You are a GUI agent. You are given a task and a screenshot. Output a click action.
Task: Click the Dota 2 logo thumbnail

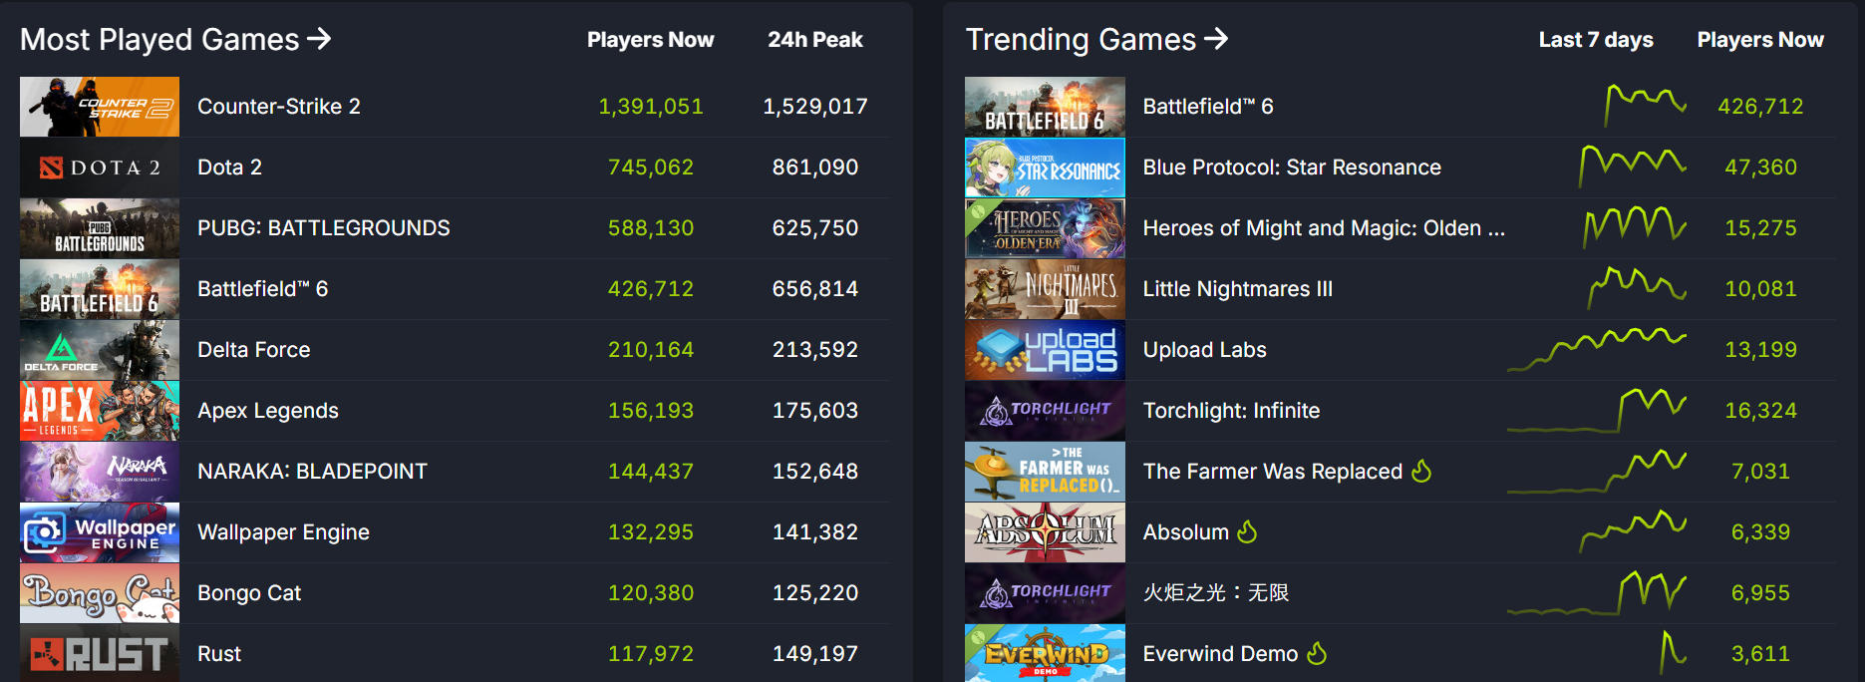pyautogui.click(x=100, y=168)
